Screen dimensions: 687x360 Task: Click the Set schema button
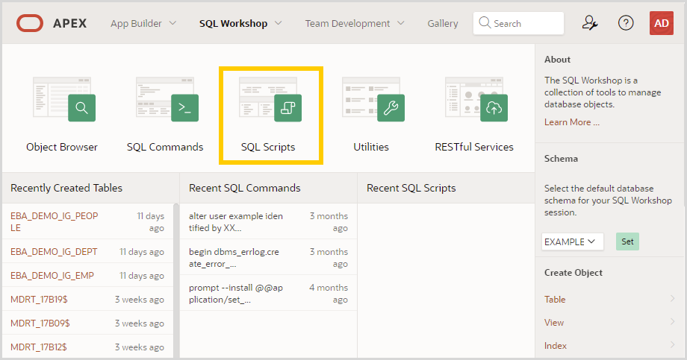coord(627,241)
